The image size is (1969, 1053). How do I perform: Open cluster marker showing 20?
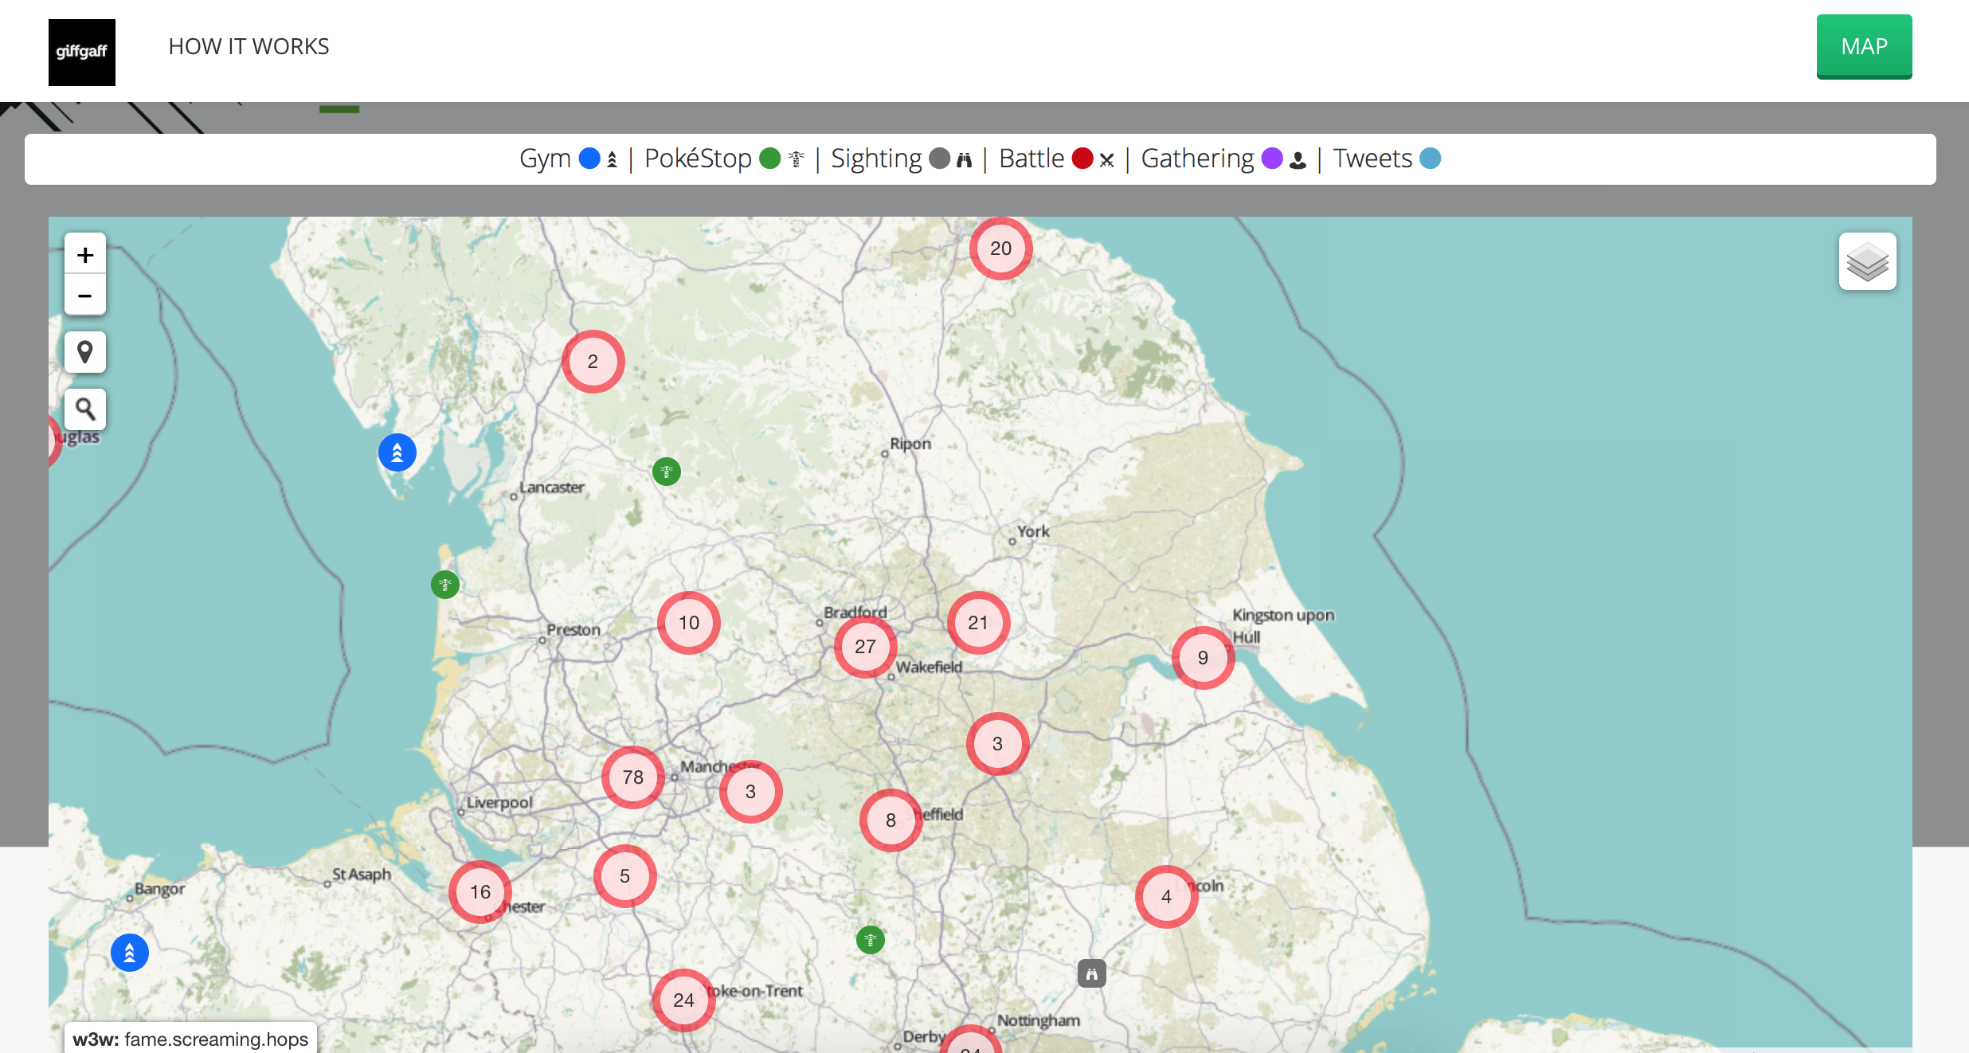click(1000, 249)
